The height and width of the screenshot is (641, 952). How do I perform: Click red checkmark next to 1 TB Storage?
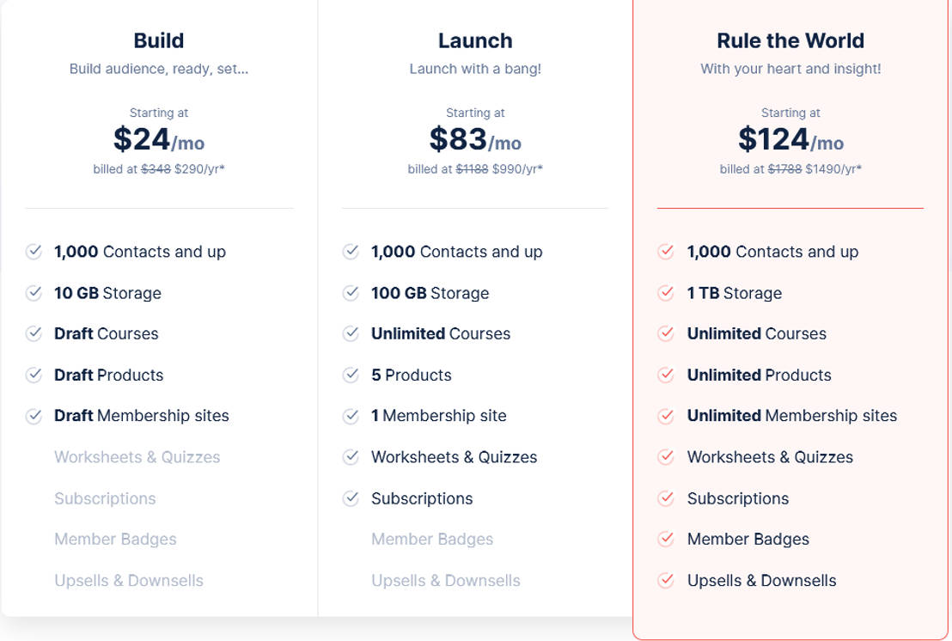(666, 293)
